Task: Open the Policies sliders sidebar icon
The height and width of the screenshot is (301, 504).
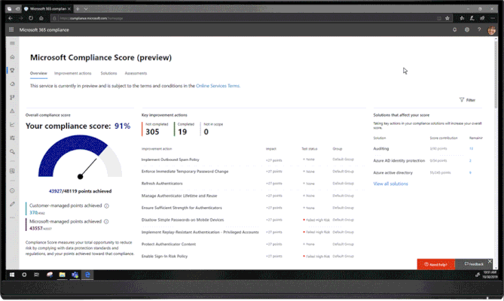Action: (x=12, y=138)
